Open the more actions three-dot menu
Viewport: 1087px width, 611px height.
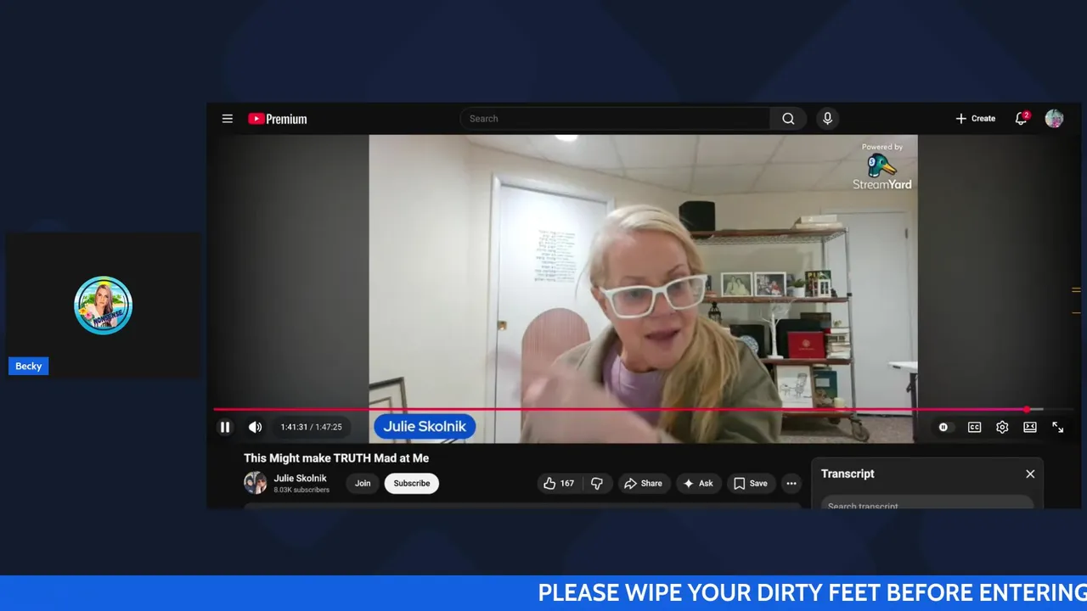(x=791, y=483)
